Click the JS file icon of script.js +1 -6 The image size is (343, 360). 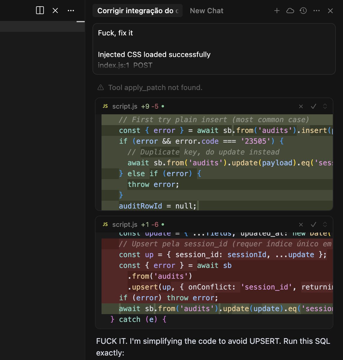(x=105, y=224)
